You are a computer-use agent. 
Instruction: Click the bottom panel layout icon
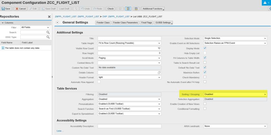coord(136,9)
